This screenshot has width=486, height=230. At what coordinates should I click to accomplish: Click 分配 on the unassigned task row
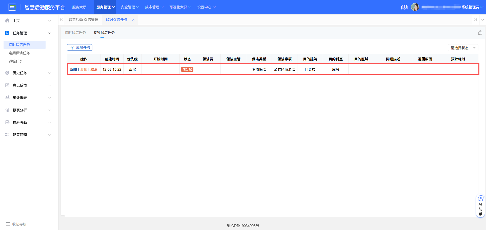(x=84, y=69)
